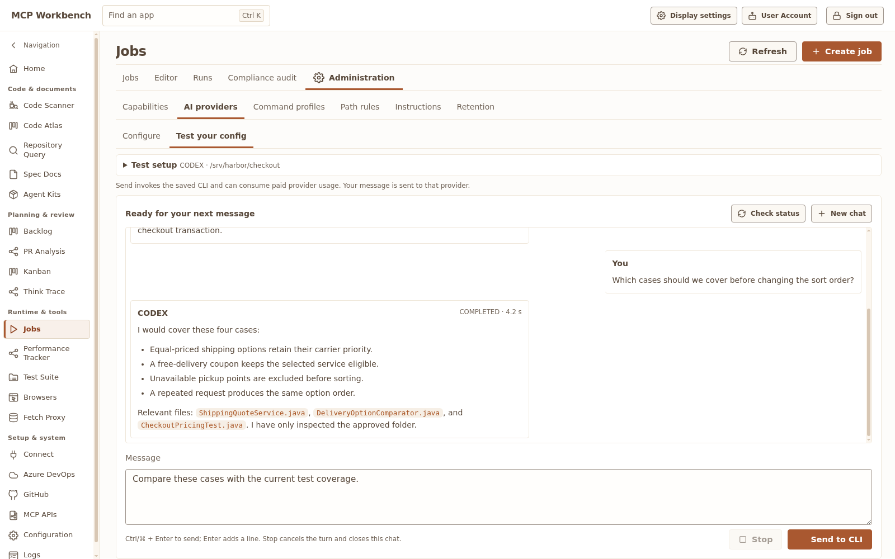This screenshot has width=895, height=559.
Task: Click the Sign out button
Action: click(x=855, y=16)
